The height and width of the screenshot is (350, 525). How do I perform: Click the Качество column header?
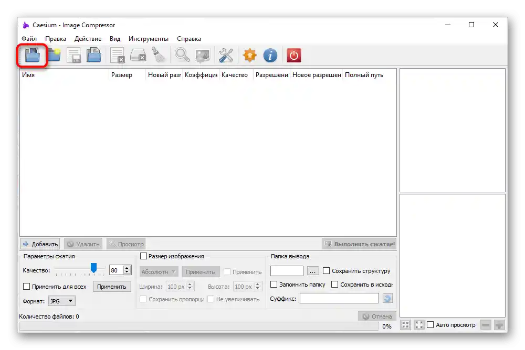[x=236, y=75]
